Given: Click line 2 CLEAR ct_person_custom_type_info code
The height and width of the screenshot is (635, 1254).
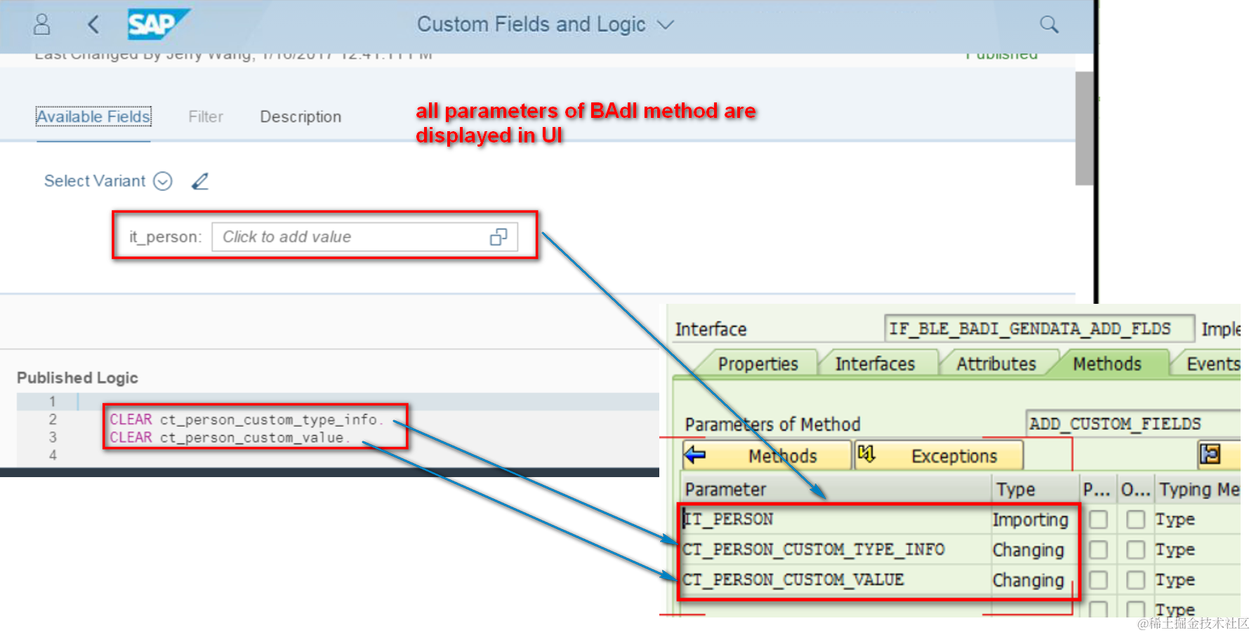Looking at the screenshot, I should click(x=246, y=420).
